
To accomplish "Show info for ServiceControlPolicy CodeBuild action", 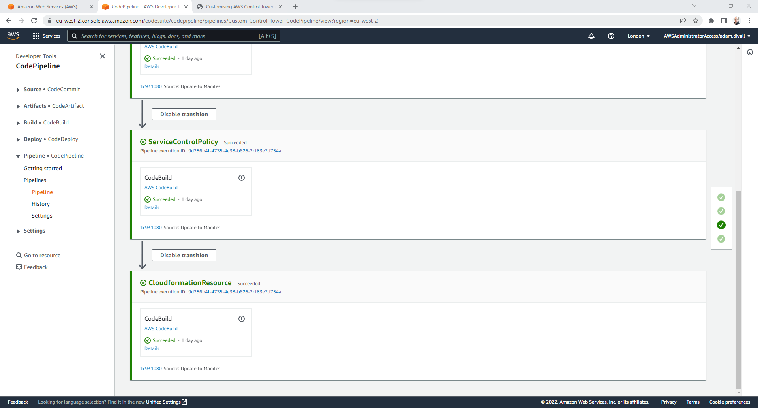I will pyautogui.click(x=242, y=178).
